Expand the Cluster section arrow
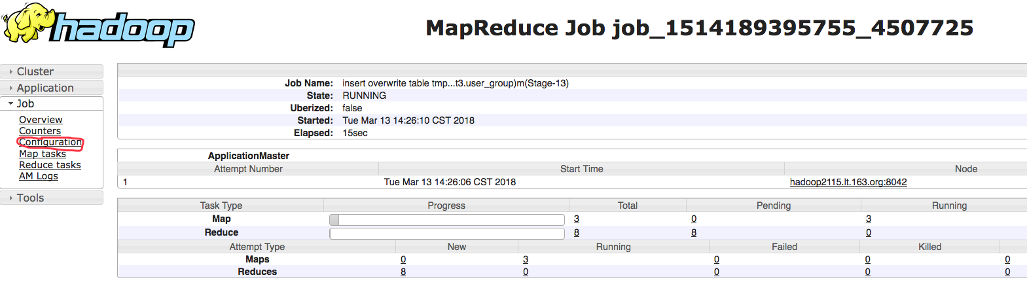Image resolution: width=1027 pixels, height=288 pixels. click(11, 71)
